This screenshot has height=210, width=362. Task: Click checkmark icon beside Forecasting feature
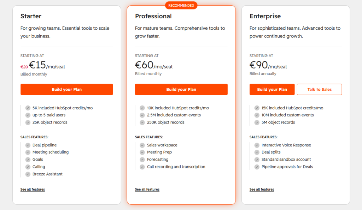[142, 160]
